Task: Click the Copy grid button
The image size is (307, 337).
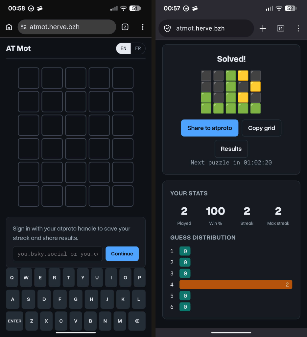Action: [262, 128]
